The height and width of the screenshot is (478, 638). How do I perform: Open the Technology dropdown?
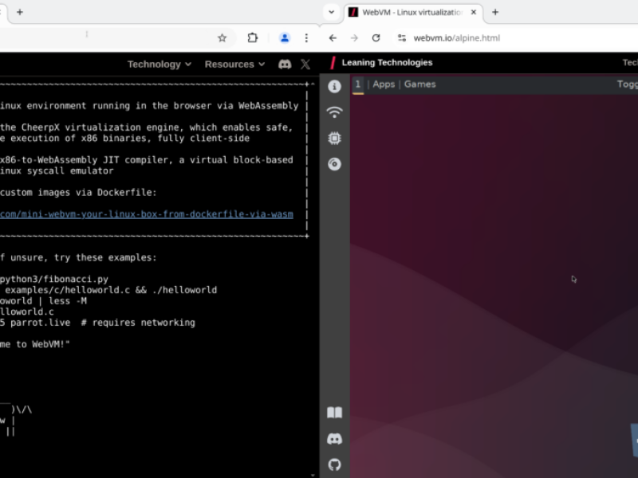pyautogui.click(x=159, y=64)
